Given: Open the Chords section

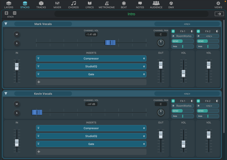Looking at the screenshot, I should 74,5.
